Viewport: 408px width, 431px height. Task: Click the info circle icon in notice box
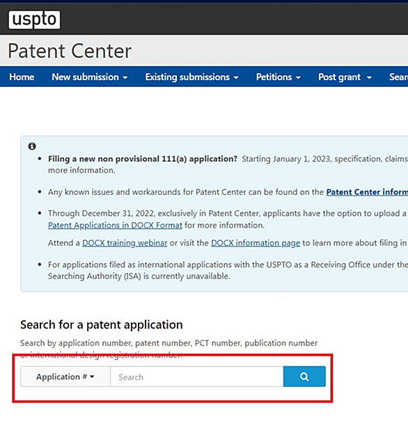coord(32,146)
